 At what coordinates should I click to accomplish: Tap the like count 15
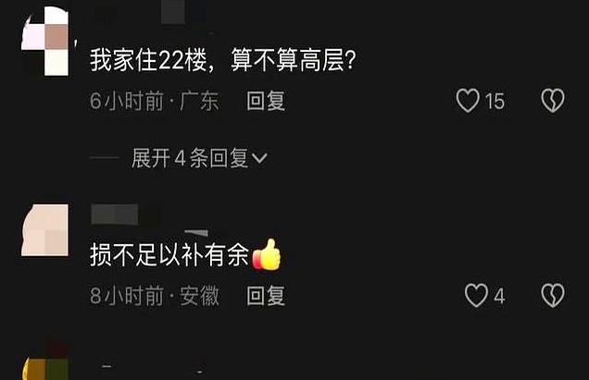[495, 102]
